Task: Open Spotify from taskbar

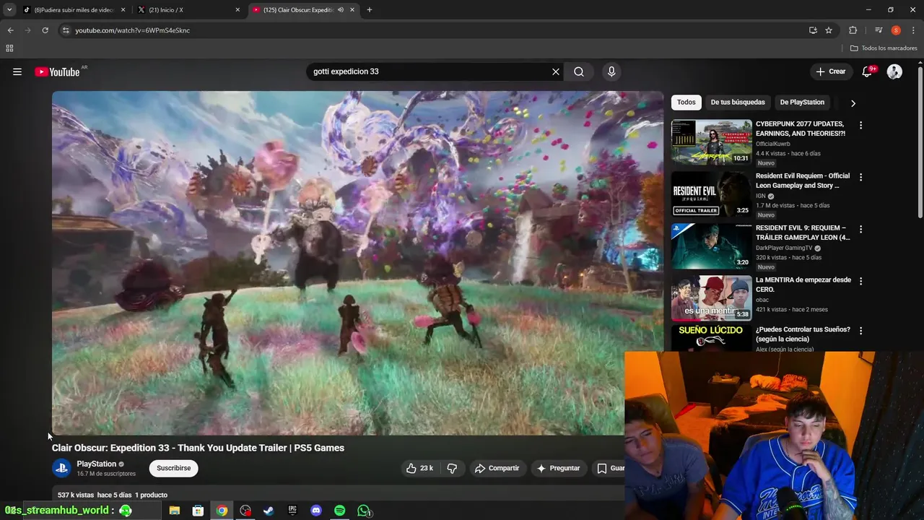Action: [339, 511]
